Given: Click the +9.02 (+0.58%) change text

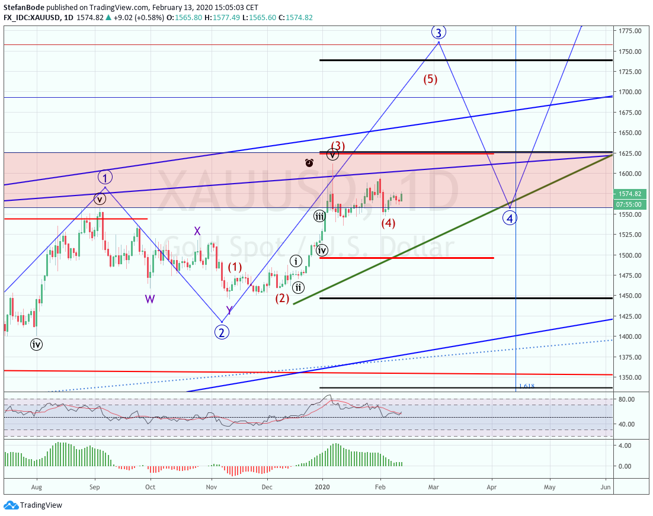Looking at the screenshot, I should pos(139,18).
